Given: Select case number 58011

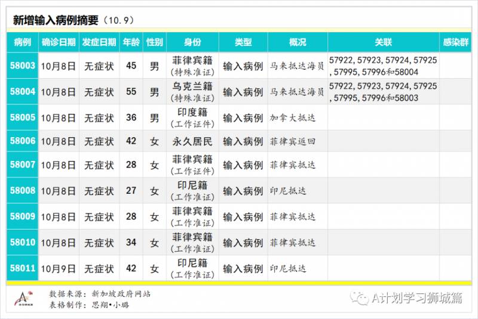Looking at the screenshot, I should pos(23,268).
